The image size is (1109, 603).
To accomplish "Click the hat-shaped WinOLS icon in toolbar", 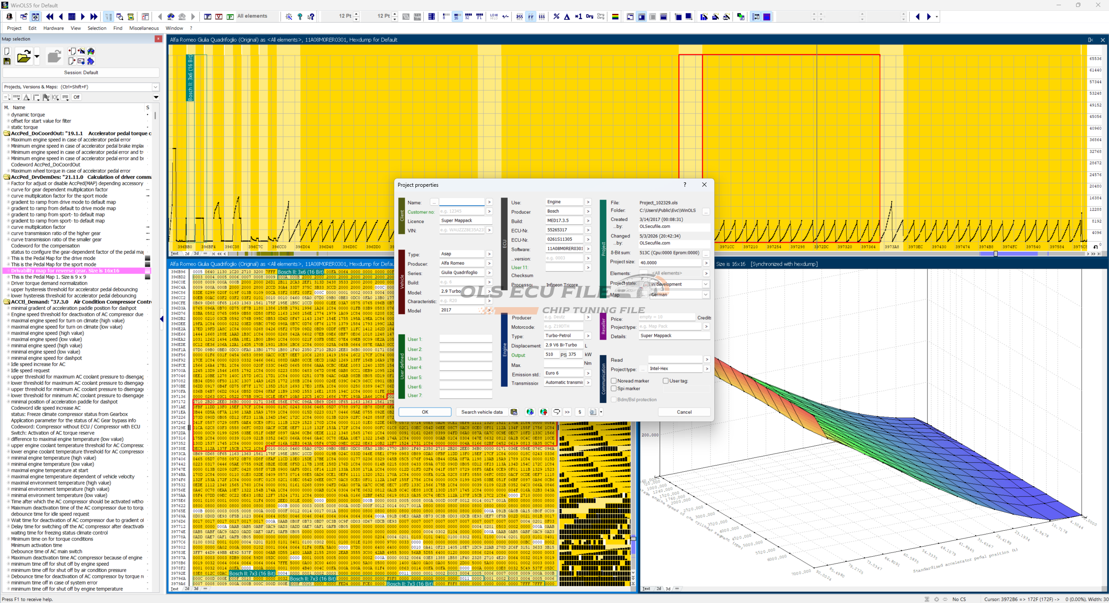I will pos(9,16).
